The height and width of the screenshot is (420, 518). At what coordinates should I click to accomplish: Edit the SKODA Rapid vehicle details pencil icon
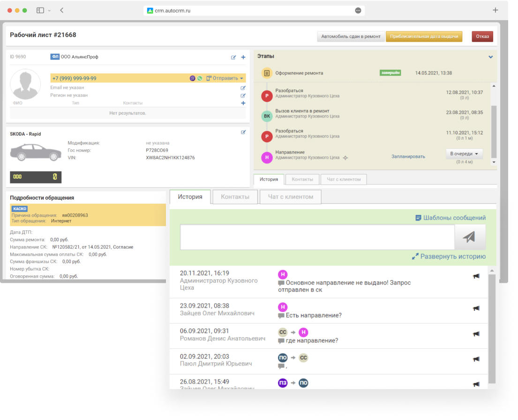[x=243, y=132]
